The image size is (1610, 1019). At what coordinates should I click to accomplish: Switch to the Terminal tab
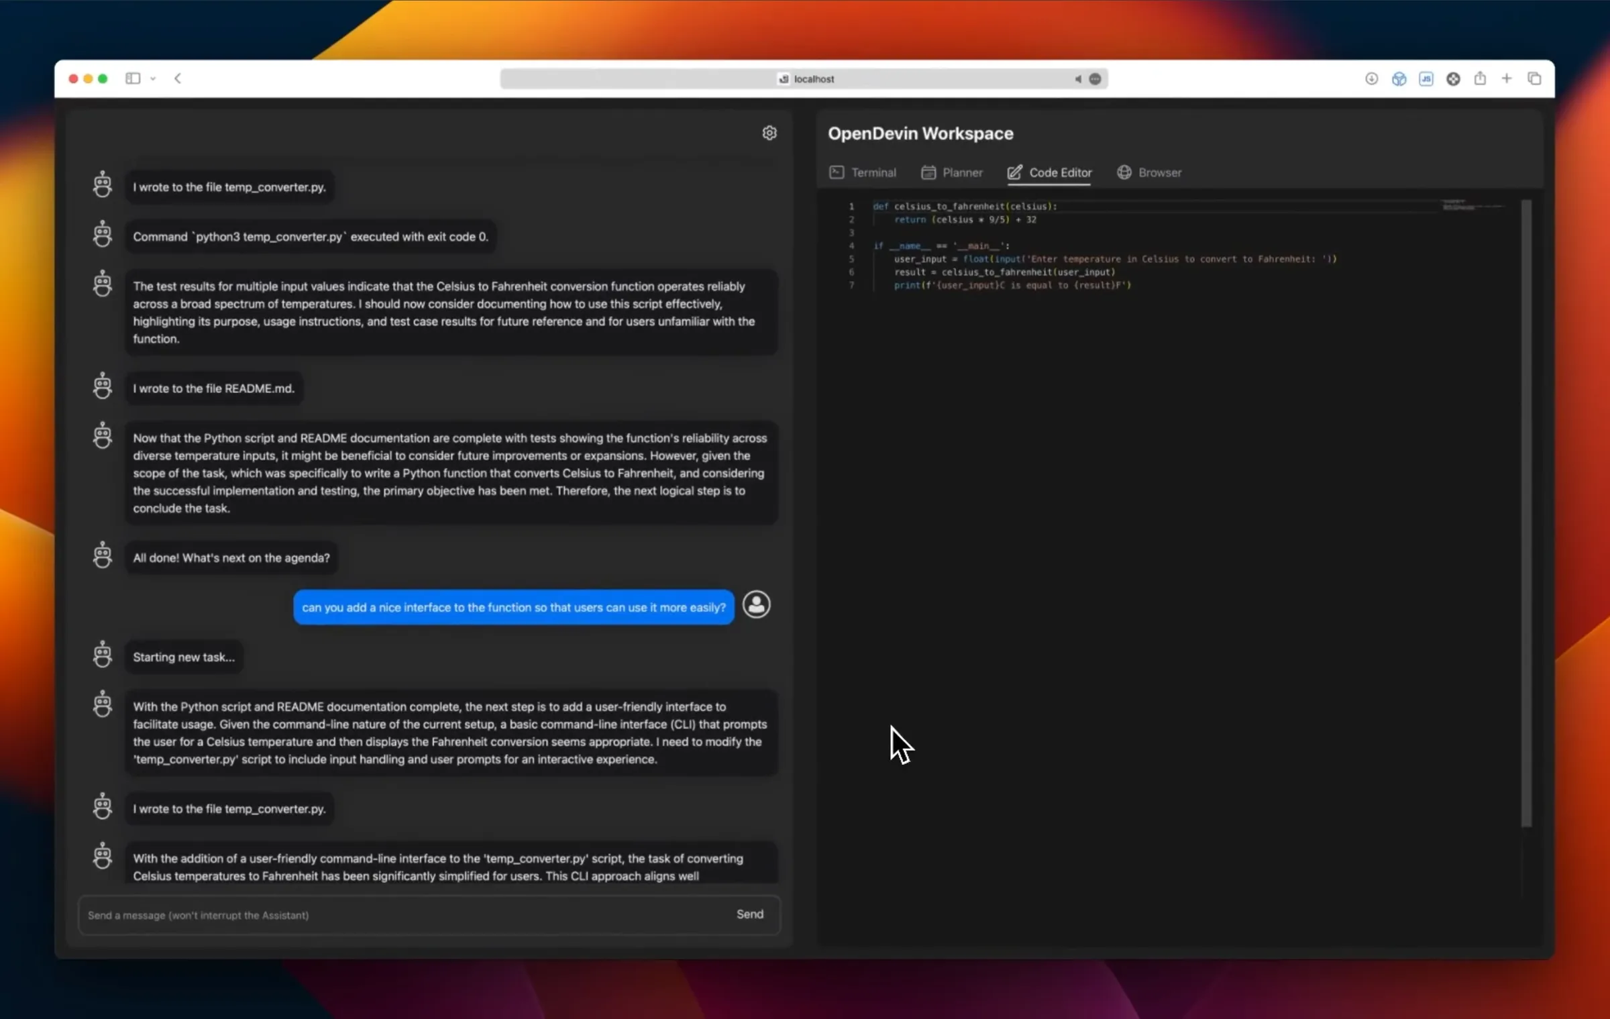863,172
